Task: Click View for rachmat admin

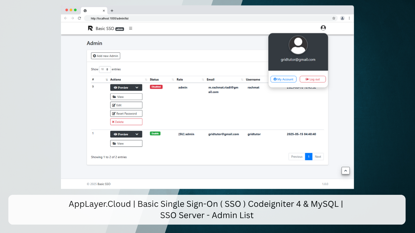Action: (126, 97)
